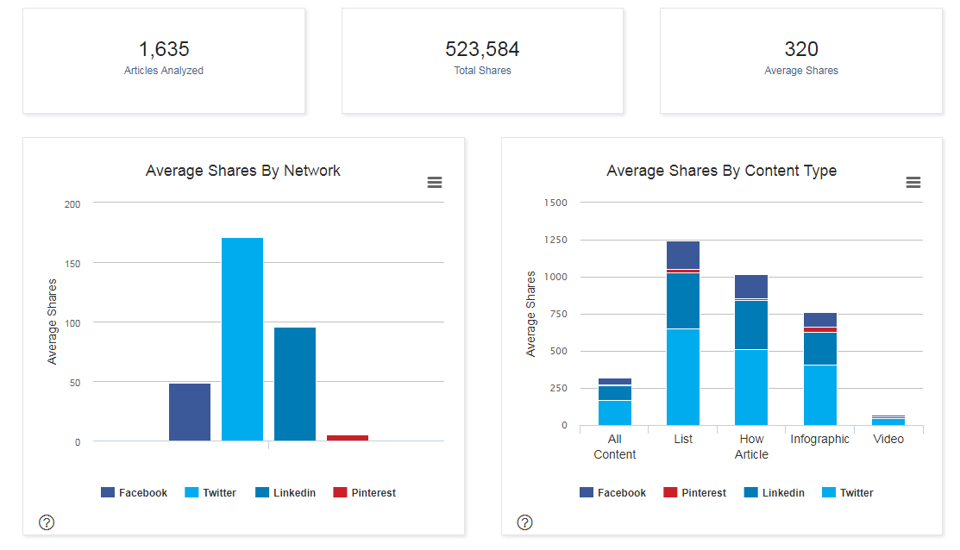Image resolution: width=960 pixels, height=550 pixels.
Task: Open the export menu on Average Shares By Network chart
Action: (434, 182)
